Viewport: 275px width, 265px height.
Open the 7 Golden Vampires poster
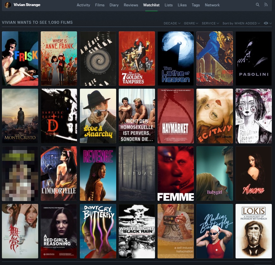coord(137,59)
